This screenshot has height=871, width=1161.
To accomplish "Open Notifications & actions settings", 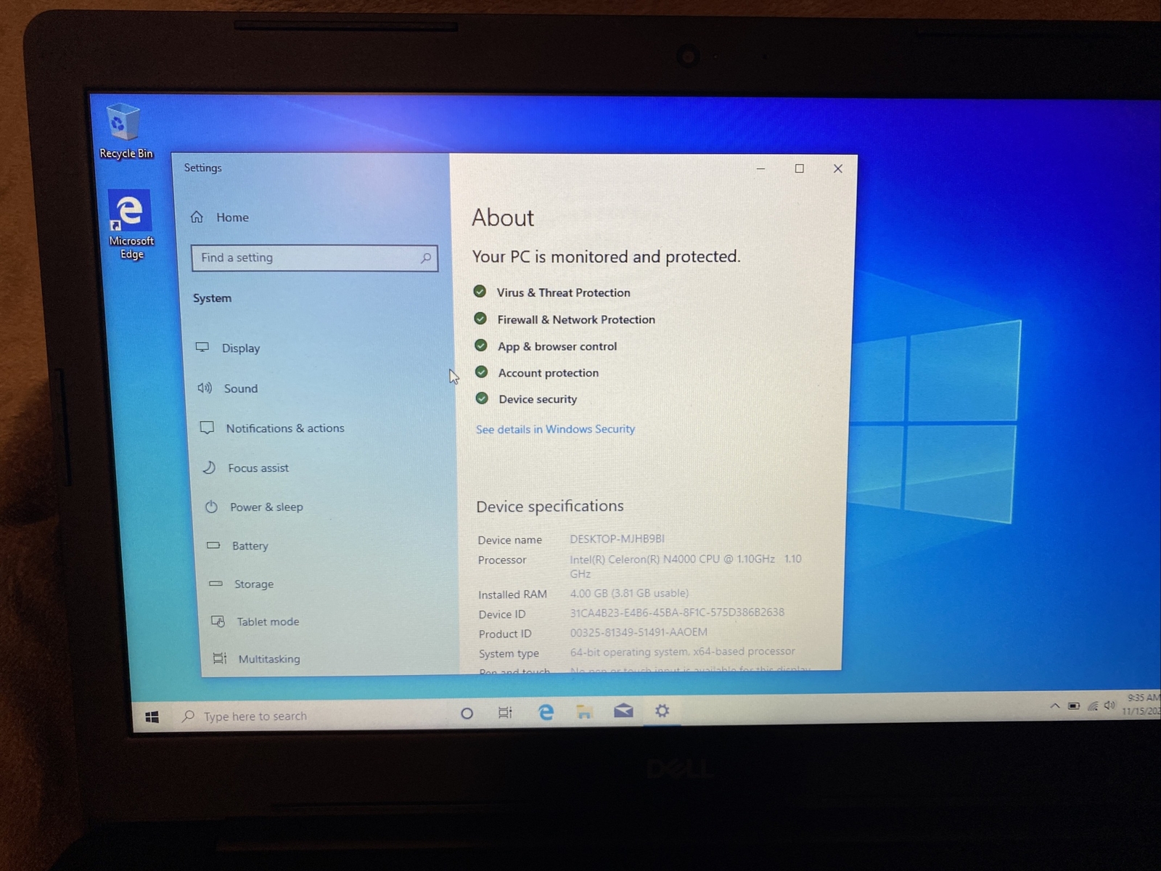I will (x=272, y=428).
